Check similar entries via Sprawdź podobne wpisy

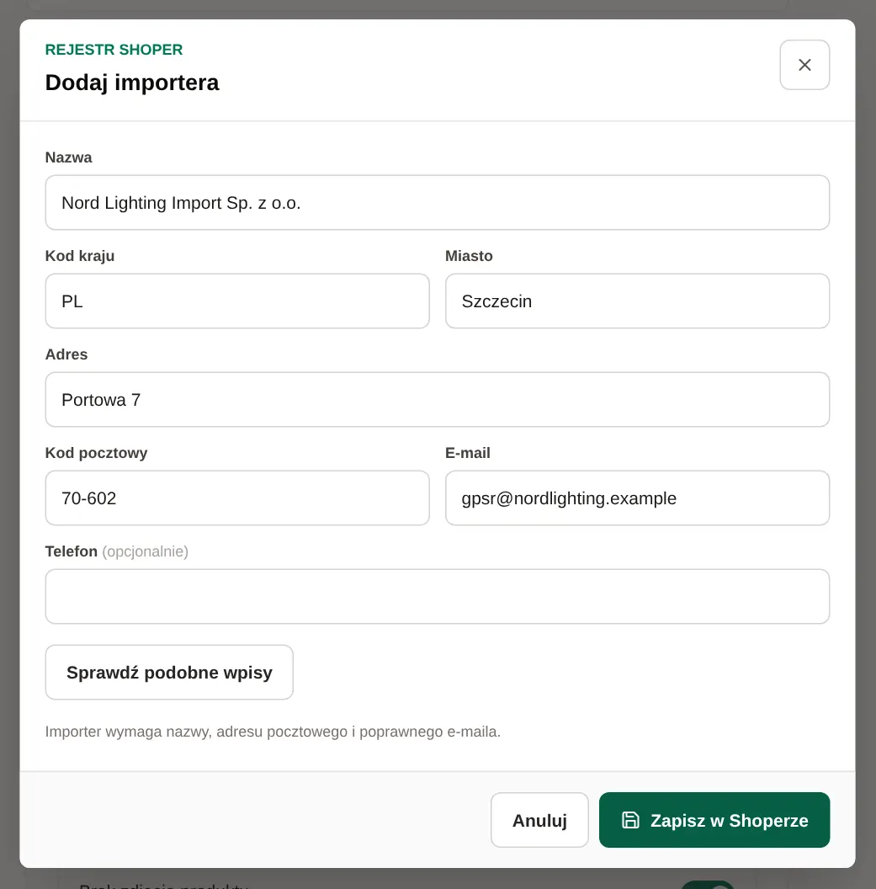(169, 672)
